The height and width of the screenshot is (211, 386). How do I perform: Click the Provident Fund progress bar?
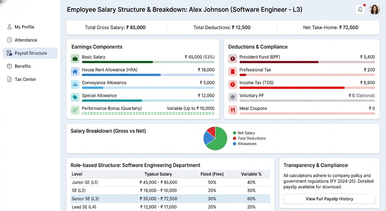(307, 62)
